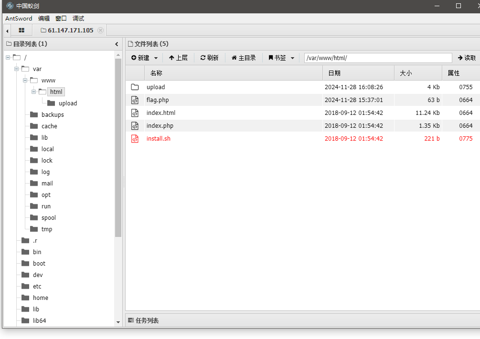Collapse the html folder tree node
Image resolution: width=480 pixels, height=339 pixels.
click(33, 92)
